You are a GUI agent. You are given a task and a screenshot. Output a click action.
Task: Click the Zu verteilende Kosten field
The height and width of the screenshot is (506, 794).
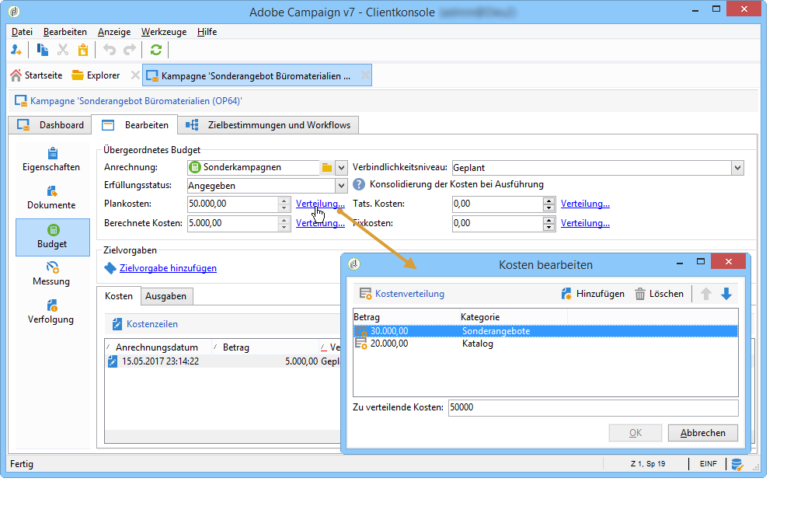tap(593, 408)
